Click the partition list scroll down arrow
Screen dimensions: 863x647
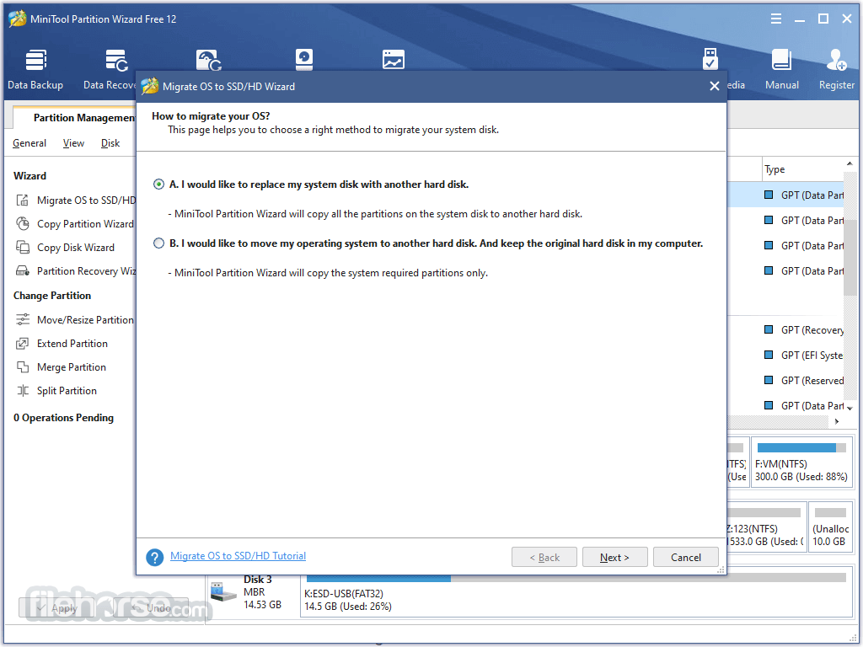point(850,408)
